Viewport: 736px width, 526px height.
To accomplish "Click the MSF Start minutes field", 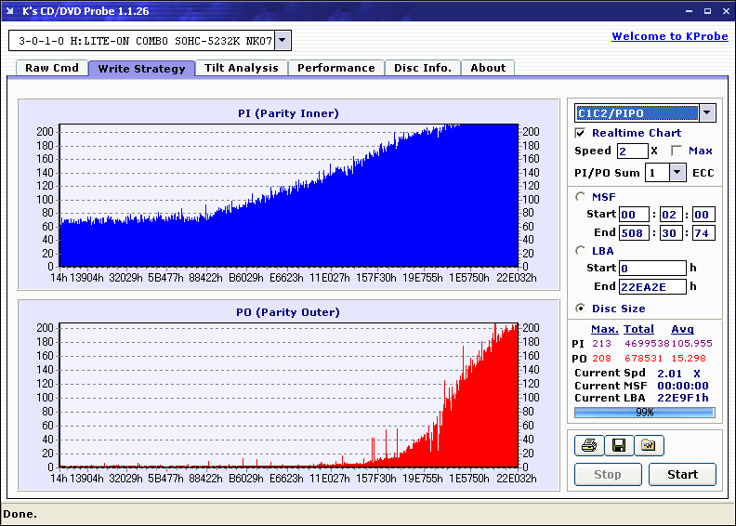I will (x=634, y=215).
